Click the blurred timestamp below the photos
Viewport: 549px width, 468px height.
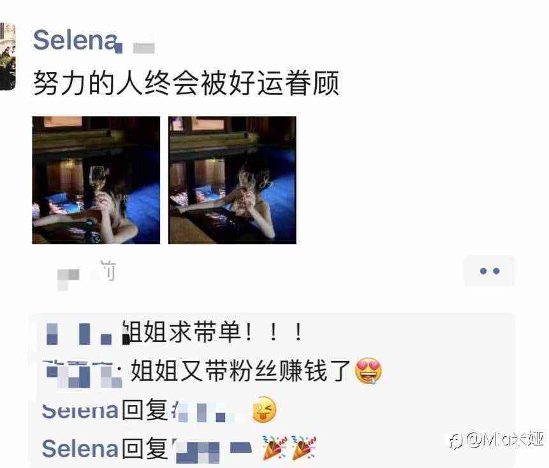[x=87, y=274]
